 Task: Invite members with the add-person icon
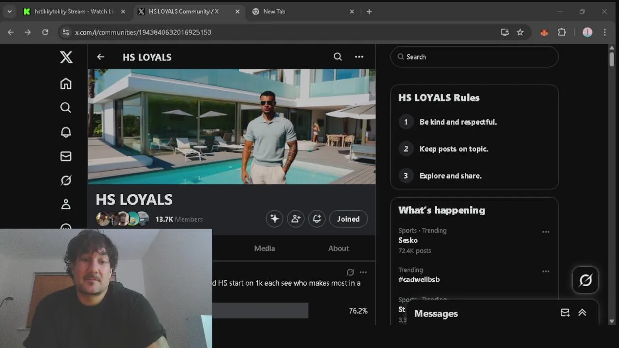[295, 219]
